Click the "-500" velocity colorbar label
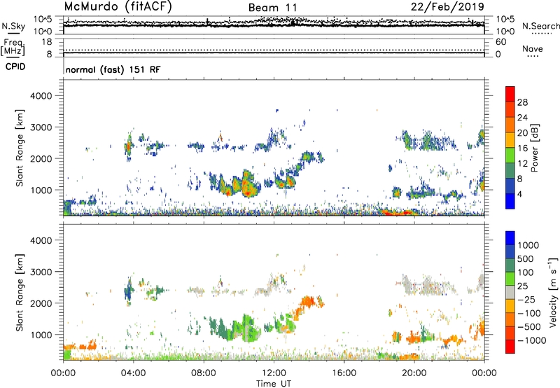The height and width of the screenshot is (388, 560). point(528,327)
